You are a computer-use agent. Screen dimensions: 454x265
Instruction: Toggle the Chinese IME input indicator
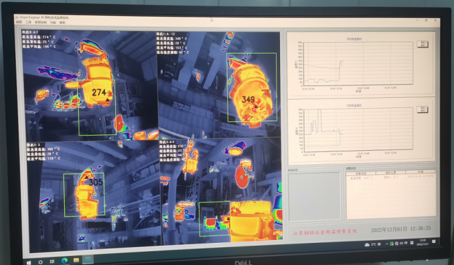click(406, 243)
